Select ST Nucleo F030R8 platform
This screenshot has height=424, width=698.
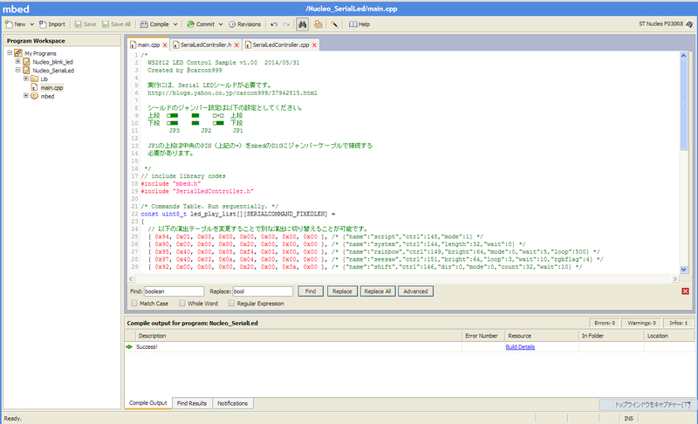(666, 24)
